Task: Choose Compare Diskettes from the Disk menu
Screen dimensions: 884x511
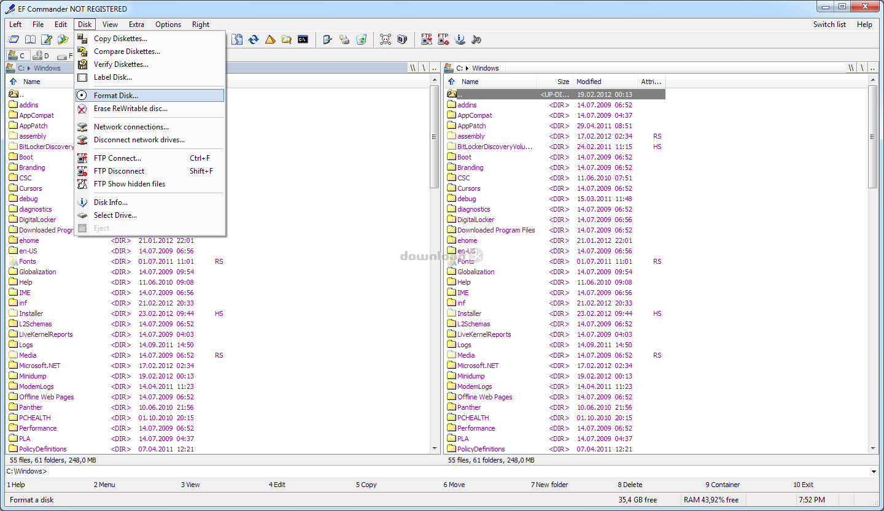Action: (150, 52)
